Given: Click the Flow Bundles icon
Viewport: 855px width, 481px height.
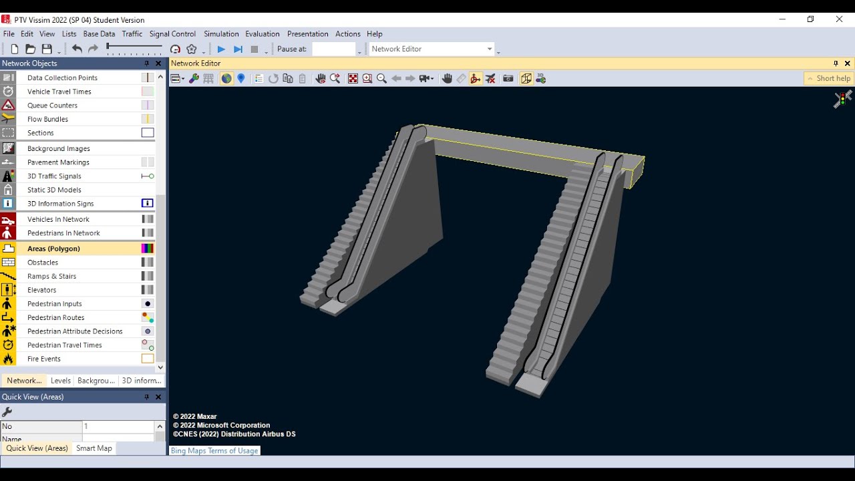Looking at the screenshot, I should pos(8,119).
